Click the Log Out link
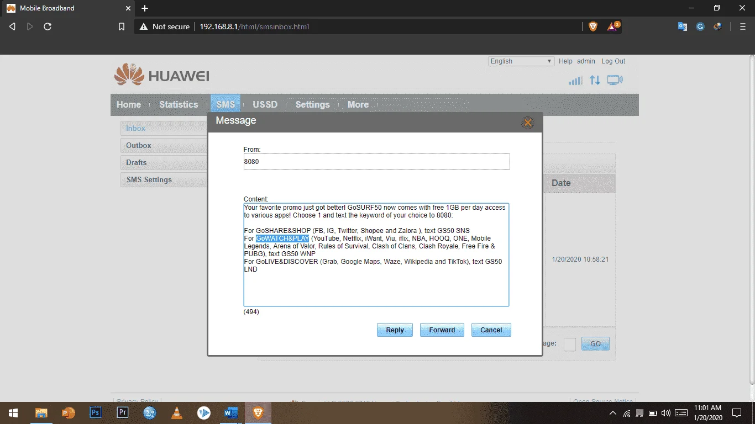This screenshot has width=755, height=424. click(x=614, y=61)
